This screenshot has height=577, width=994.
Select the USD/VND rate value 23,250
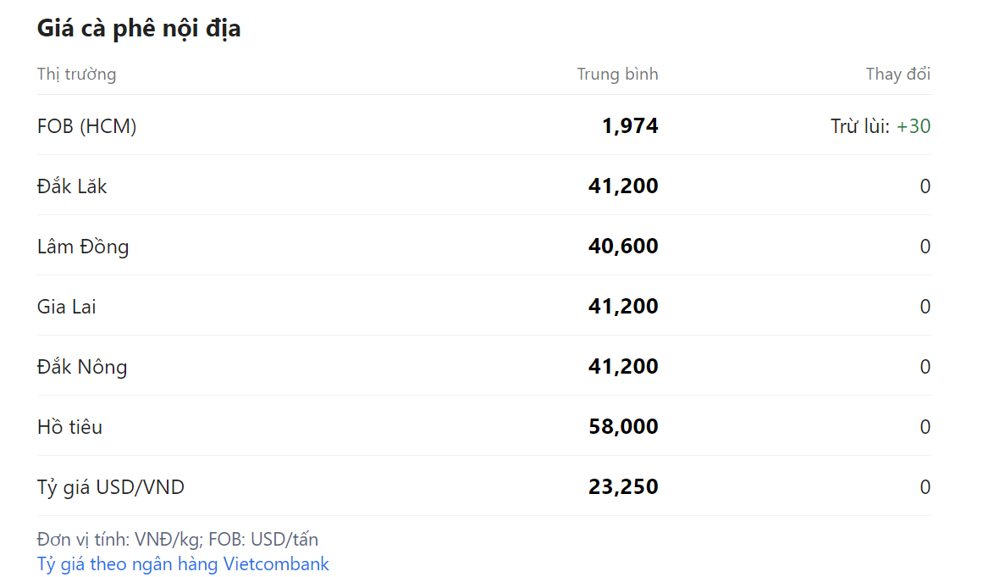tap(623, 487)
